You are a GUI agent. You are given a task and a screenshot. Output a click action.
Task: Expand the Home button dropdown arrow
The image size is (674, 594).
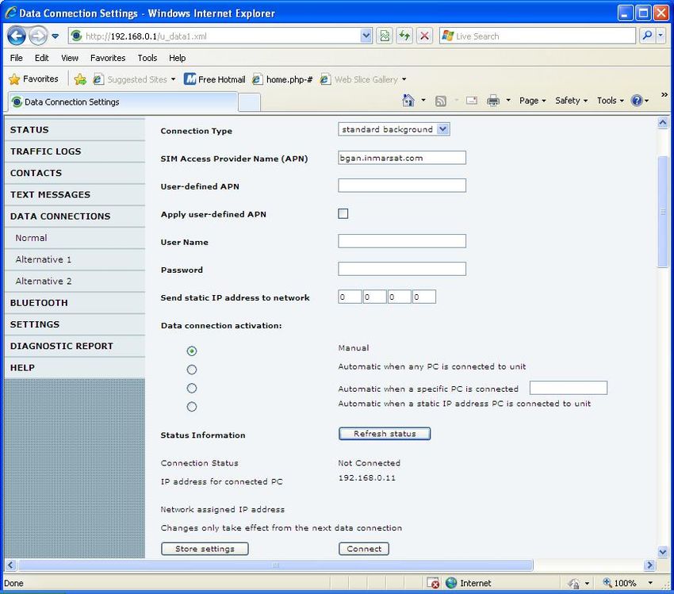click(x=423, y=100)
